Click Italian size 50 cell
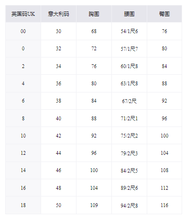Viewport: 185px width, 220px height. (58, 205)
